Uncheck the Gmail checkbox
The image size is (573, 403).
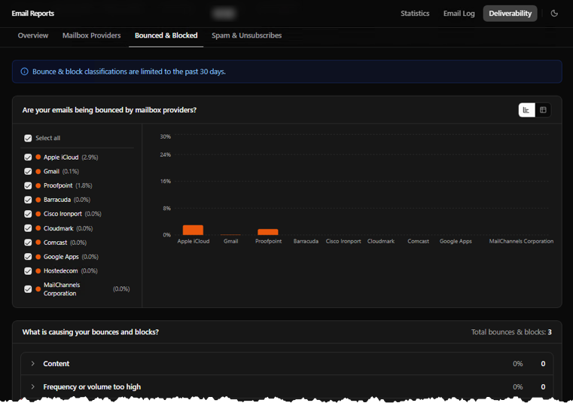[x=28, y=172]
